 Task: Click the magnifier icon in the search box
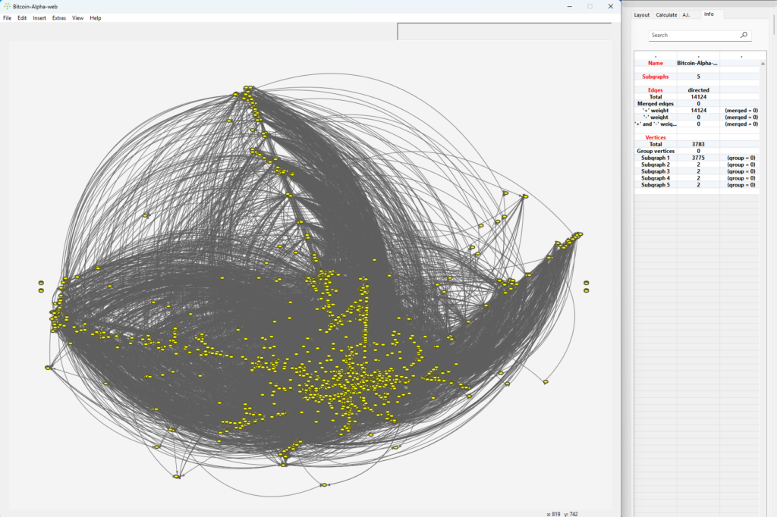tap(744, 35)
